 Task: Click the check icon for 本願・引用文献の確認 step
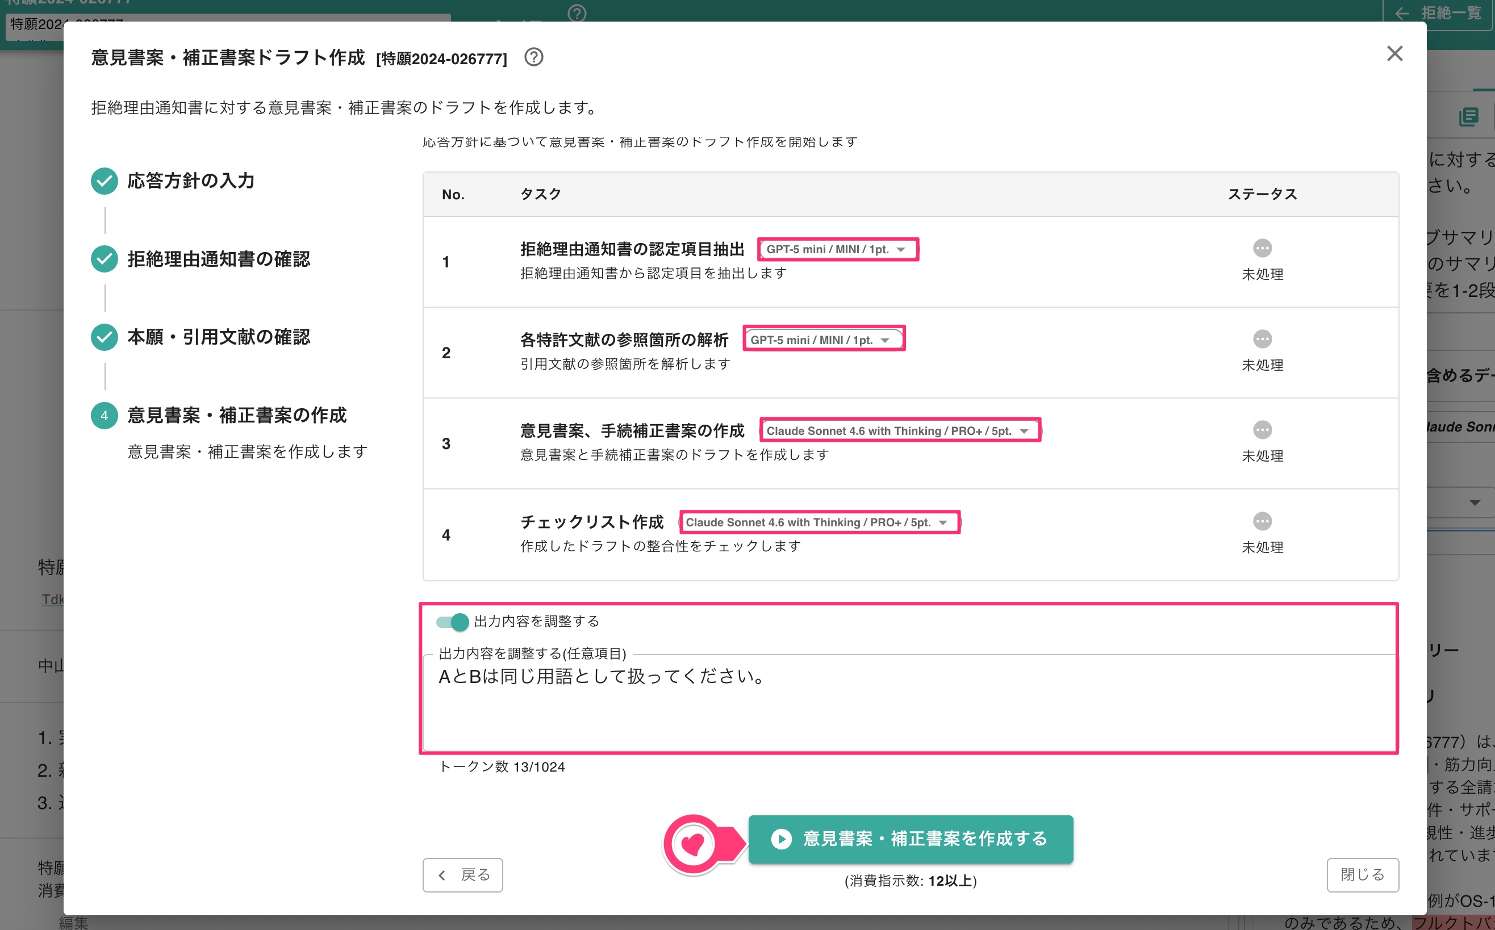105,337
